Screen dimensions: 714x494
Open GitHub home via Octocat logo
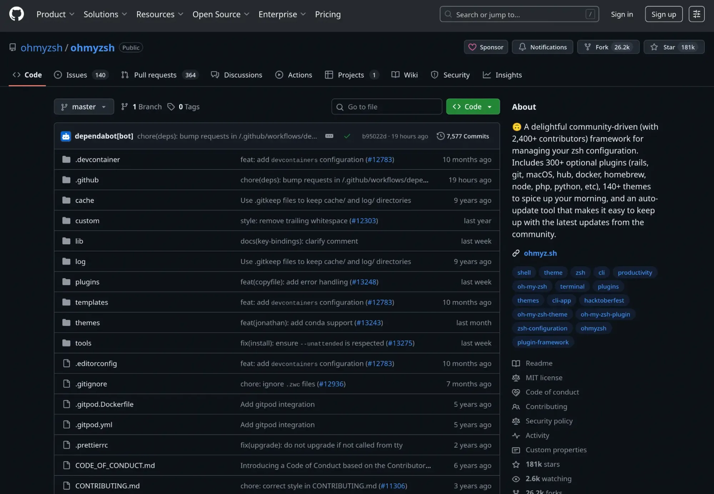(16, 14)
